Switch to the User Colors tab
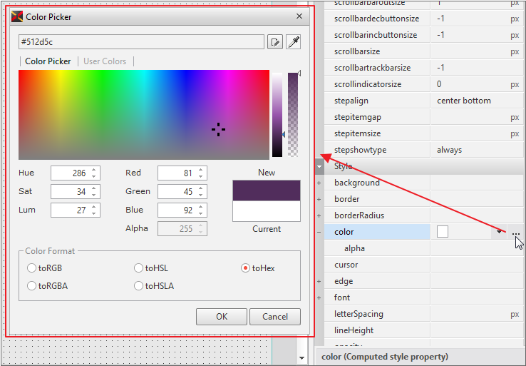This screenshot has width=526, height=366. click(x=105, y=61)
